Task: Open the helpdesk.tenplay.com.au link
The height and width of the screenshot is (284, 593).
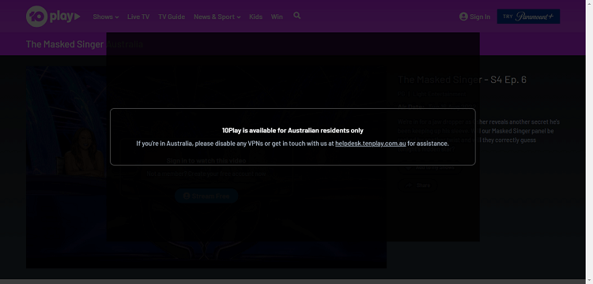Action: (370, 144)
